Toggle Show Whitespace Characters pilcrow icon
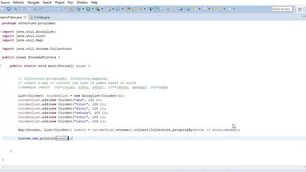This screenshot has width=306, height=172. tap(174, 9)
